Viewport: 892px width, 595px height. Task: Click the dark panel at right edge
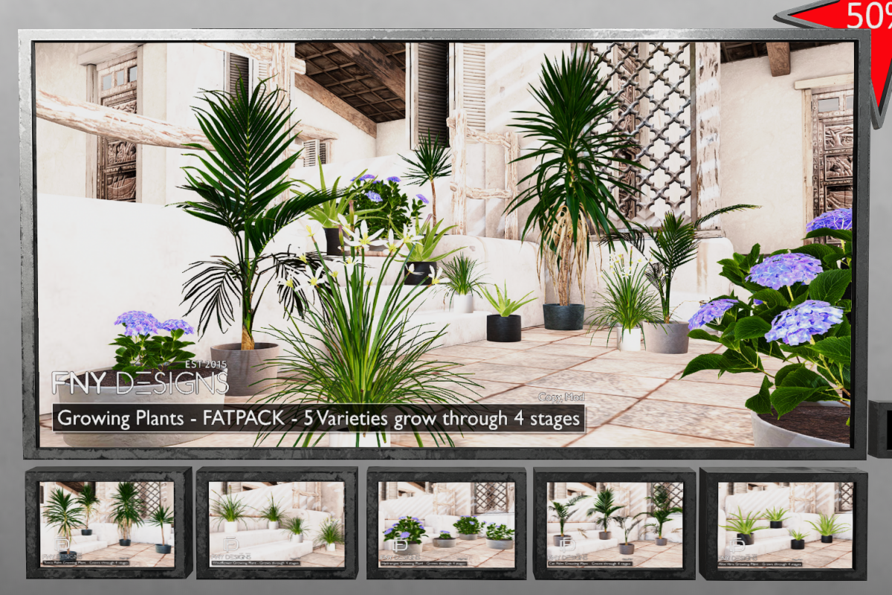coord(880,428)
